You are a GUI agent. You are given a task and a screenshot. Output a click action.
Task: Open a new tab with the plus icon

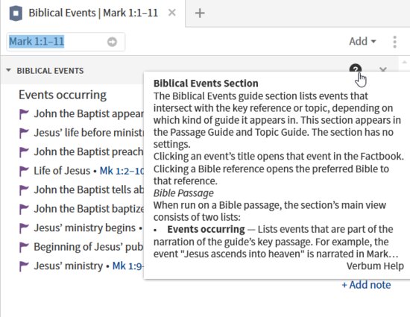pos(200,13)
